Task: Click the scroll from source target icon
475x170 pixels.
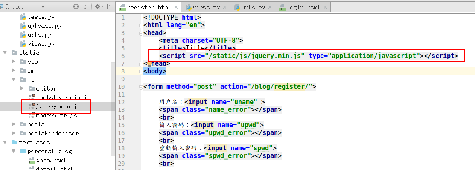Action: tap(76, 6)
